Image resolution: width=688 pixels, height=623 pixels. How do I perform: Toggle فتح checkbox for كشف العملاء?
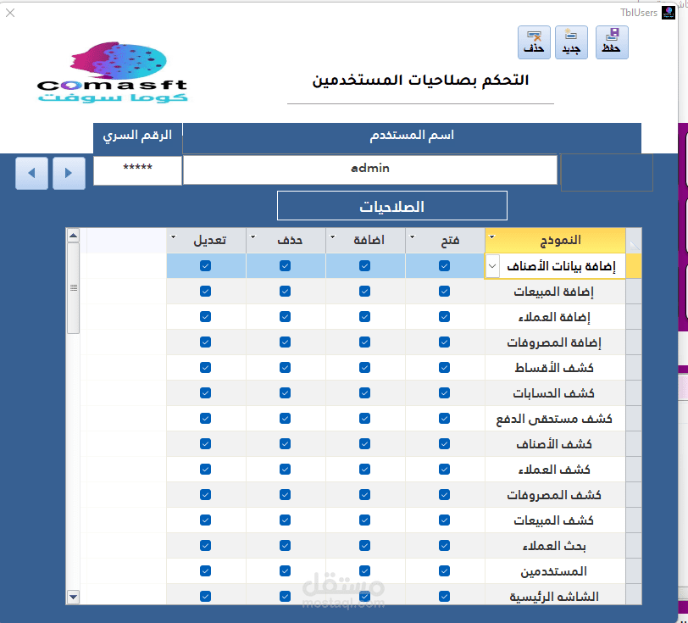click(x=444, y=470)
